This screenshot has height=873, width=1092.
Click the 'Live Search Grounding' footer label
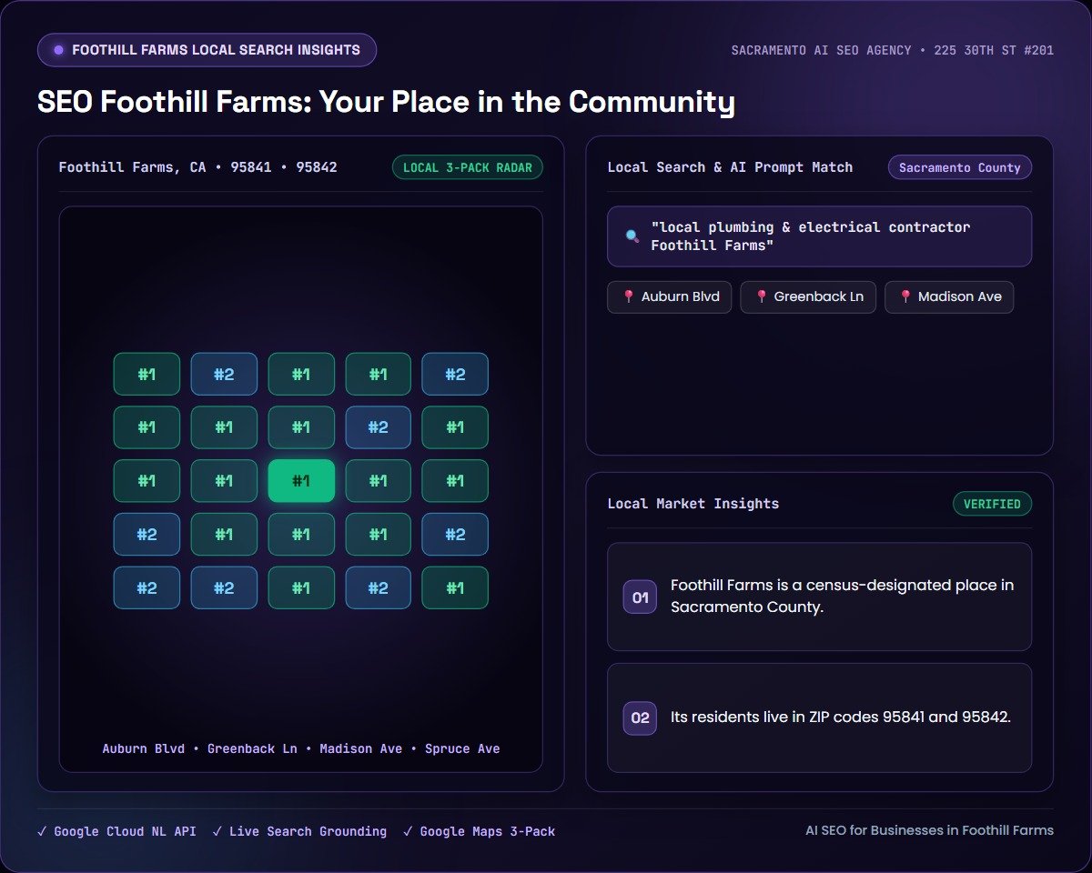coord(308,831)
